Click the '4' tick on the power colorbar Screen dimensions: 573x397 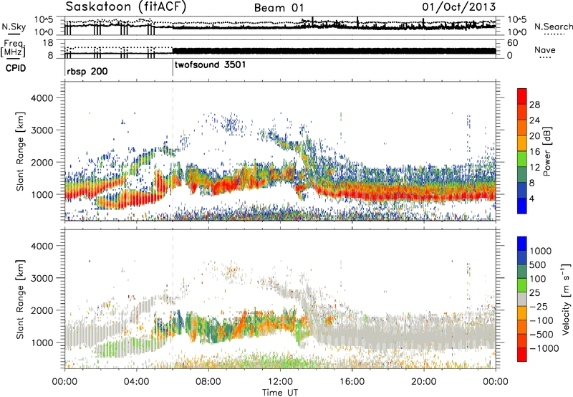tap(531, 199)
